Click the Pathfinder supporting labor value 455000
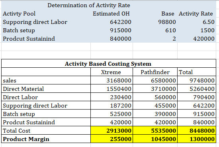 tap(165, 106)
